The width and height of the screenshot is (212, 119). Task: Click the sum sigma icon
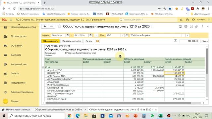point(175,41)
